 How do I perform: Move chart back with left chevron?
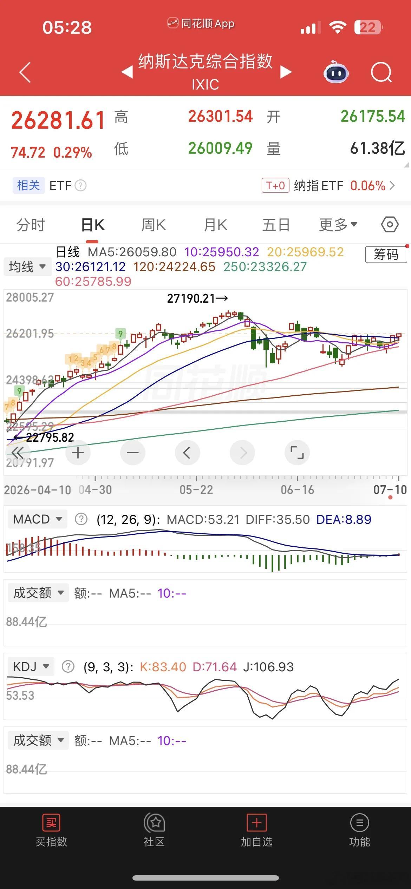[187, 453]
